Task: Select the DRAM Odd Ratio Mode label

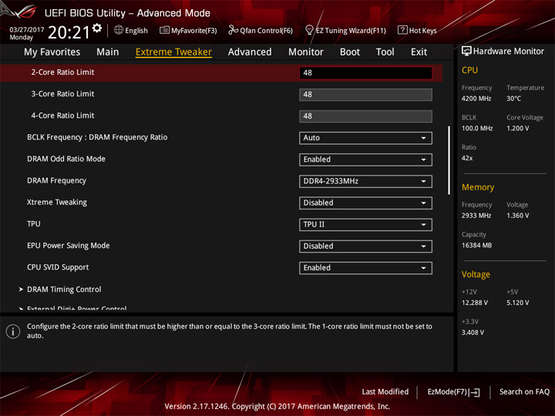Action: 66,159
